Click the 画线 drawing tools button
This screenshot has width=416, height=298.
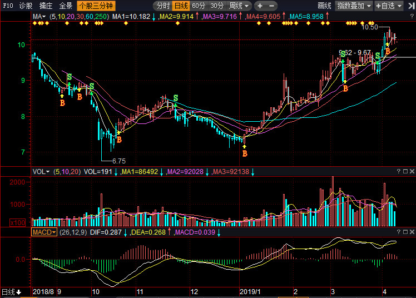(x=324, y=6)
